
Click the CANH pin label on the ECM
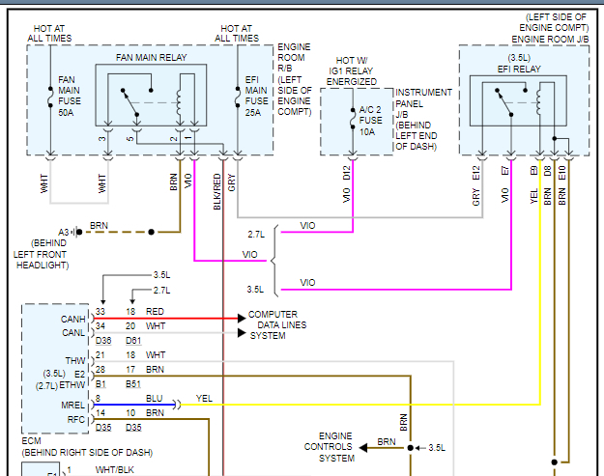[x=73, y=318]
